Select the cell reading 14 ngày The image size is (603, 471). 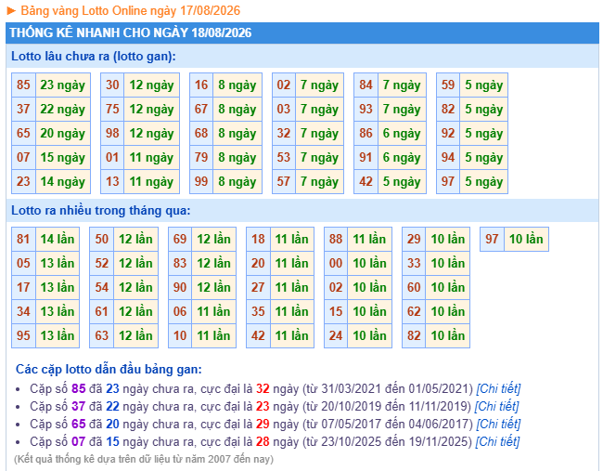[63, 181]
